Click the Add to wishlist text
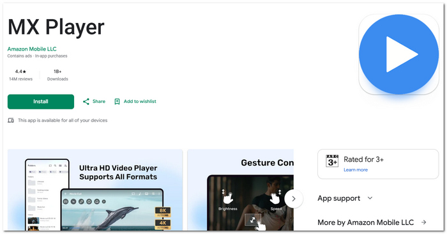The image size is (447, 234). (x=140, y=101)
